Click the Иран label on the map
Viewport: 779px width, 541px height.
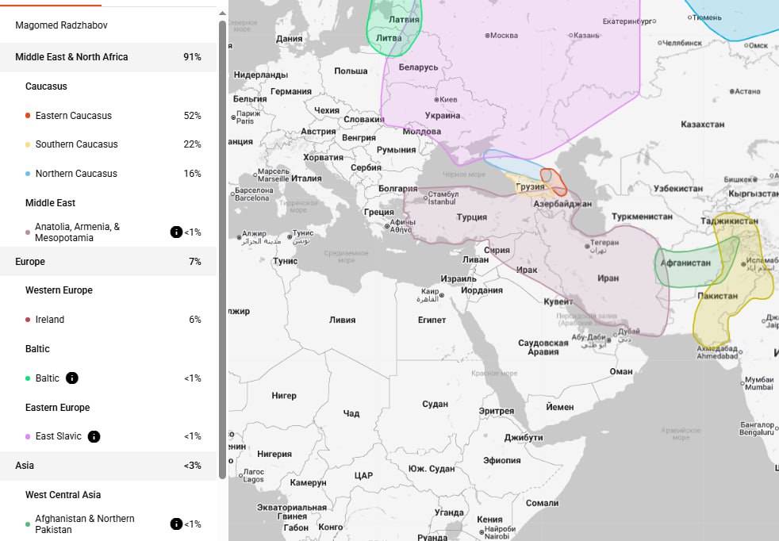pyautogui.click(x=608, y=278)
